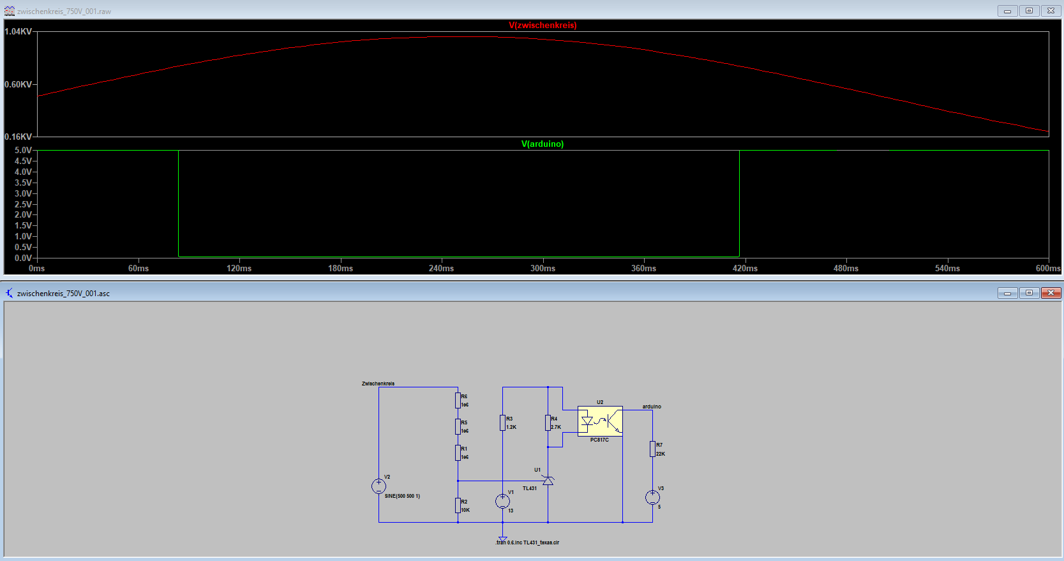This screenshot has width=1064, height=561.
Task: Close the zwischenkreis_750V_001.raw waveform window
Action: coord(1051,11)
